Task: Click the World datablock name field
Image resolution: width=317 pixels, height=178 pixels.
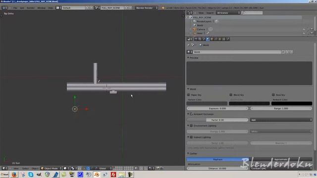Action: pyautogui.click(x=237, y=52)
